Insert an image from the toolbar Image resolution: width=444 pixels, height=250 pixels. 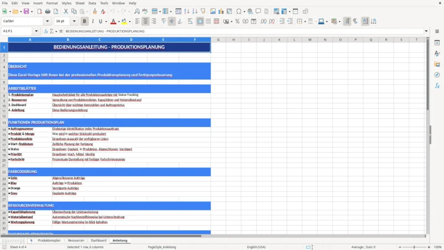[x=213, y=11]
